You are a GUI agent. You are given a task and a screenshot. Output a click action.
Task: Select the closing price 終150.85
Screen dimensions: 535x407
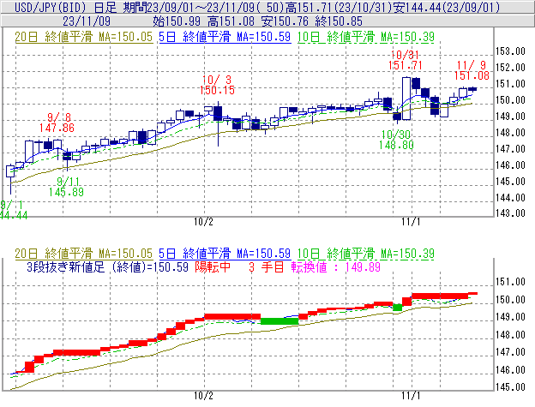(339, 21)
